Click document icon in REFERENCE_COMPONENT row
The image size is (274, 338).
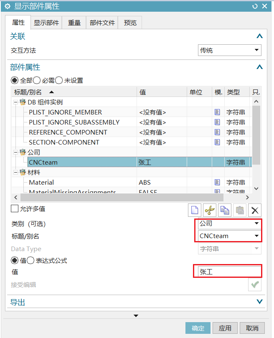(217, 132)
